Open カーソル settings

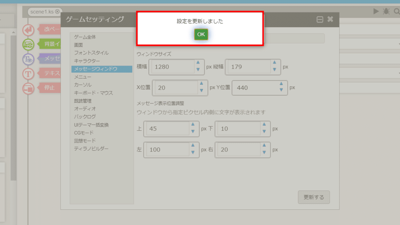click(x=83, y=85)
